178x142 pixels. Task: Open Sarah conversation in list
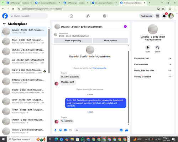(24, 101)
